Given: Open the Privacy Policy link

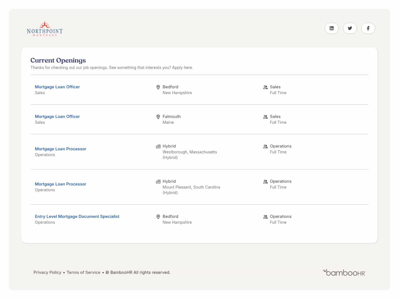Looking at the screenshot, I should coord(47,272).
